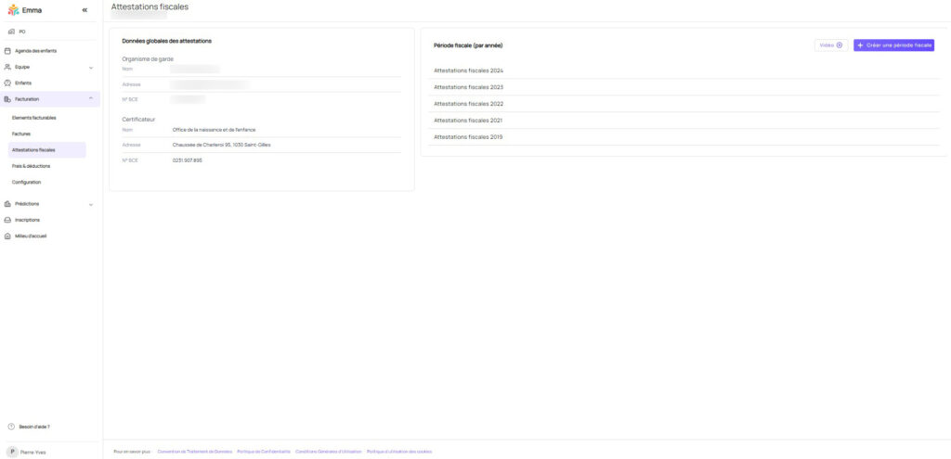This screenshot has height=459, width=951.
Task: Click Créer une période fiscale button
Action: tap(893, 45)
